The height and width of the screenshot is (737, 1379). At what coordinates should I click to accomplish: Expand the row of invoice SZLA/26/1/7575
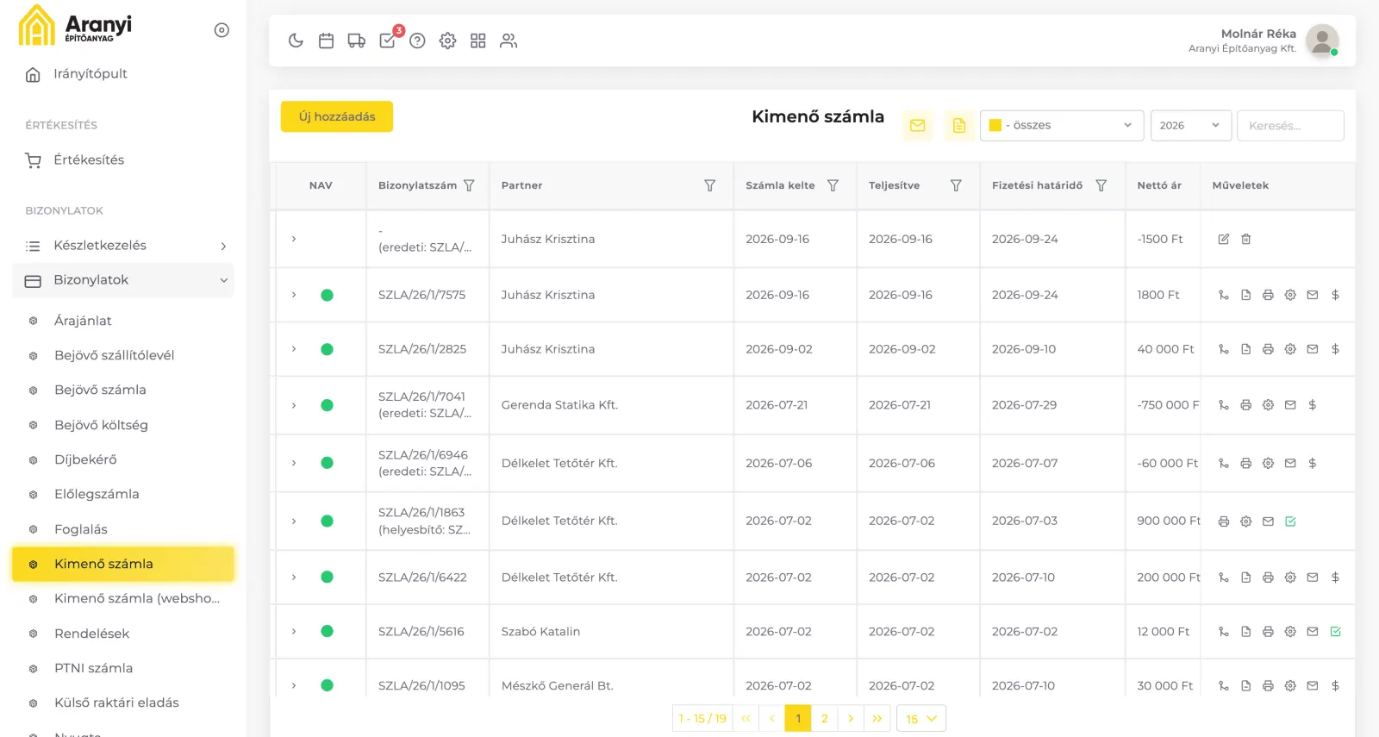tap(294, 295)
